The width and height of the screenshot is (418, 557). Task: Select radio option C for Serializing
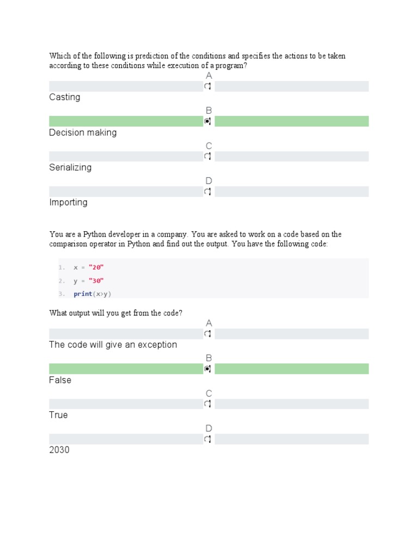pyautogui.click(x=207, y=156)
